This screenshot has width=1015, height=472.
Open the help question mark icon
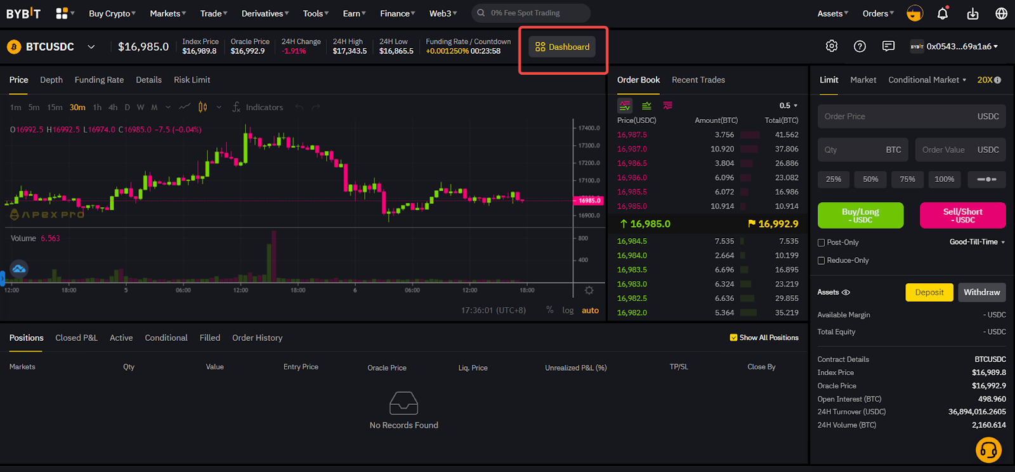pos(860,46)
